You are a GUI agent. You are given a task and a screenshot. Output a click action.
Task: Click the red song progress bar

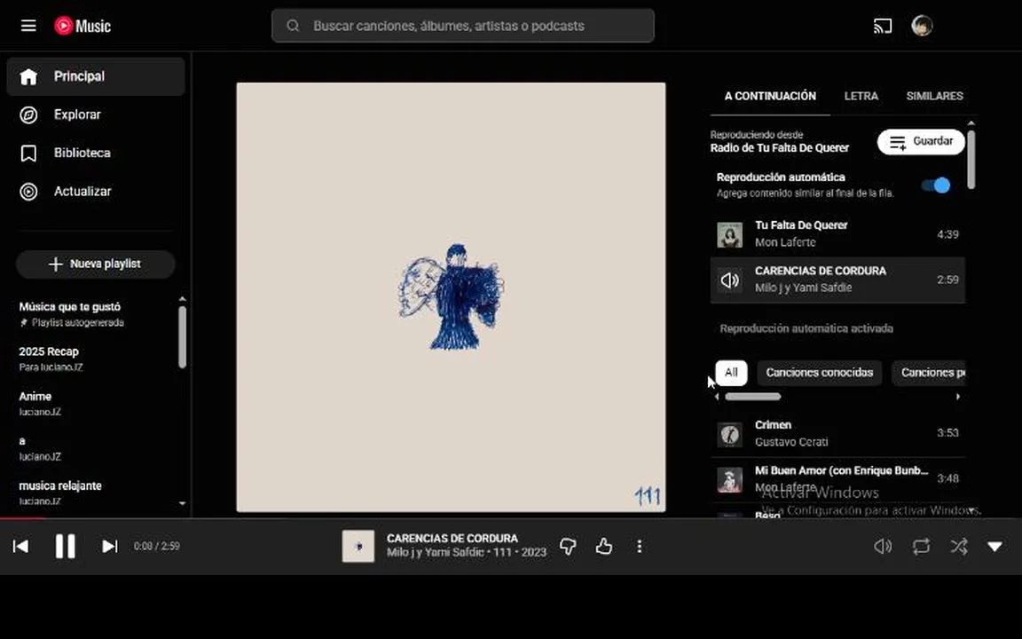23,519
